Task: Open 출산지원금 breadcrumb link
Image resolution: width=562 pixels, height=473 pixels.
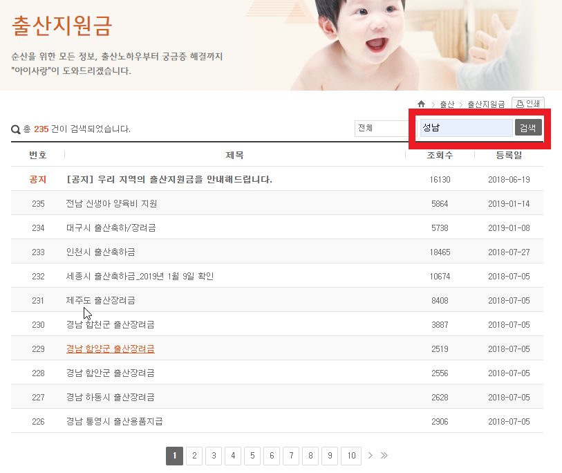Action: pyautogui.click(x=486, y=104)
